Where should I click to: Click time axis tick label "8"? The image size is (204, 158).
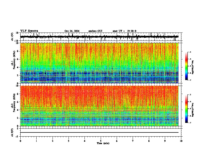[x=149, y=141]
